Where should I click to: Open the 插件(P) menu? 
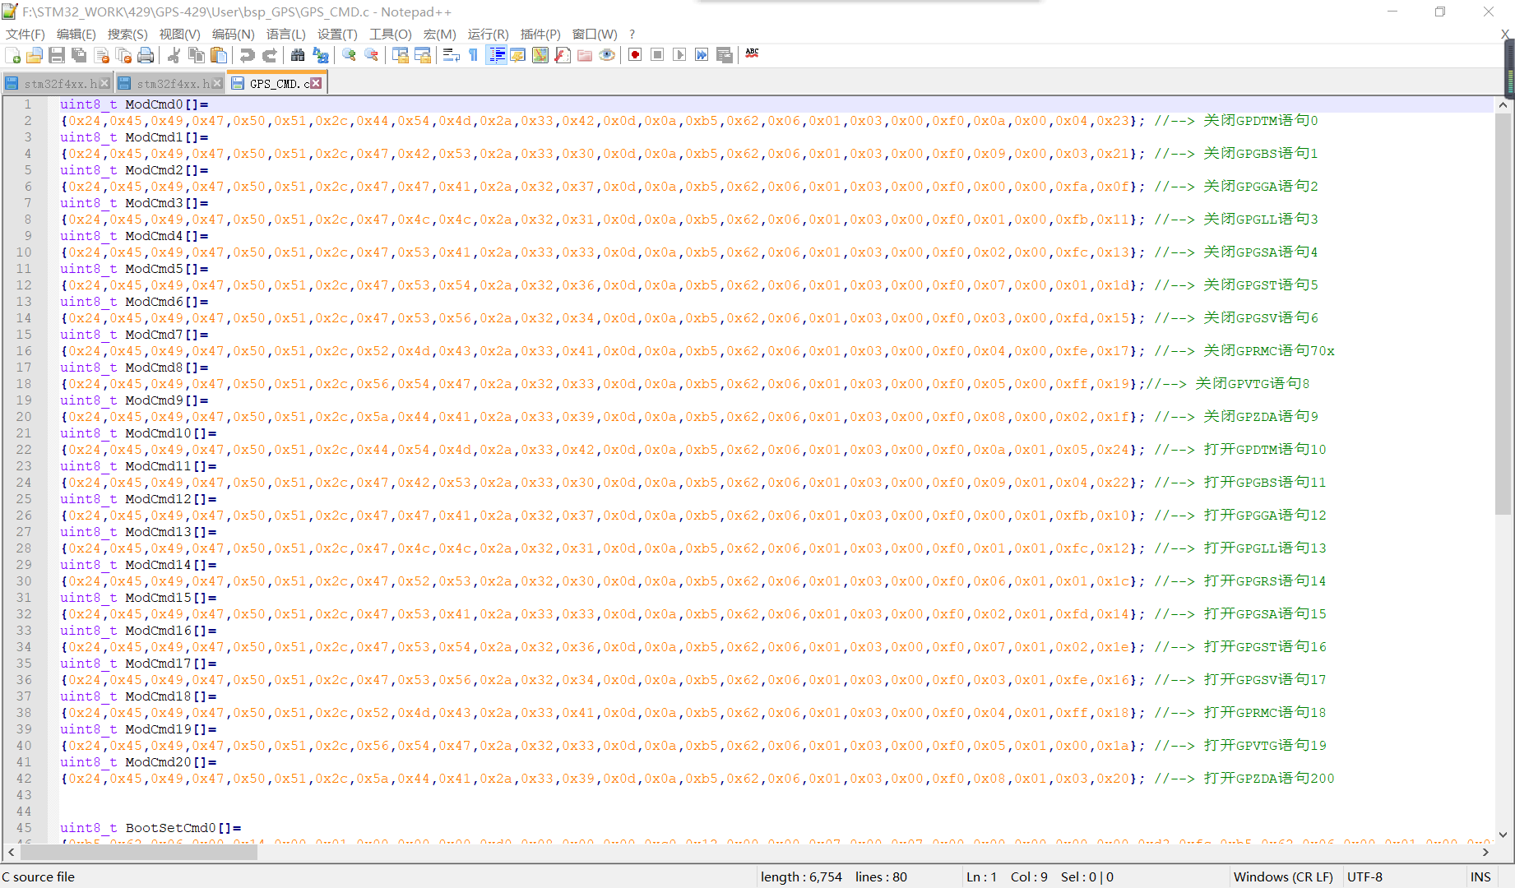pos(540,34)
